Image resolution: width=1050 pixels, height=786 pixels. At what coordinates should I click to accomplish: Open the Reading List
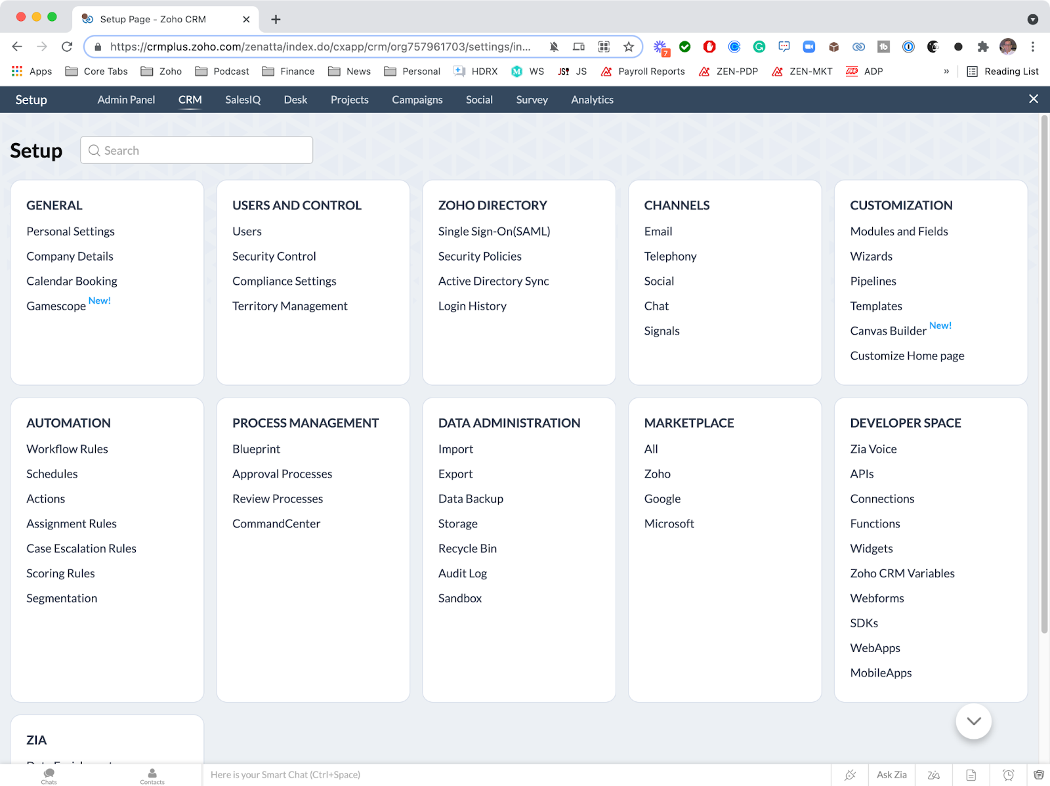click(x=1003, y=72)
